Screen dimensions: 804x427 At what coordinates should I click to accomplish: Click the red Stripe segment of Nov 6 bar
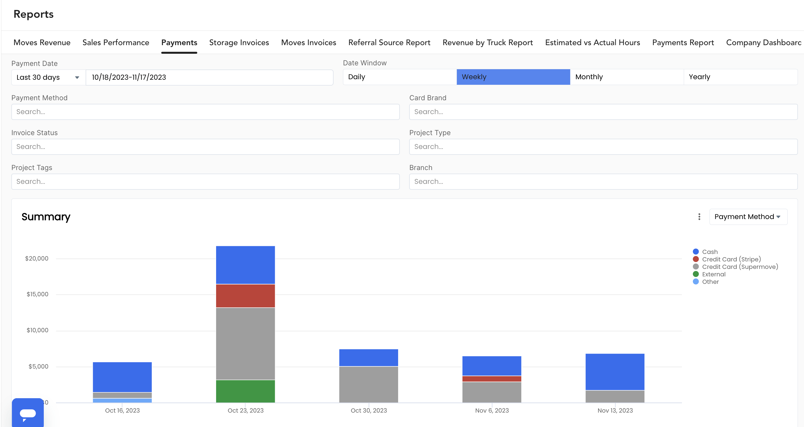(491, 379)
